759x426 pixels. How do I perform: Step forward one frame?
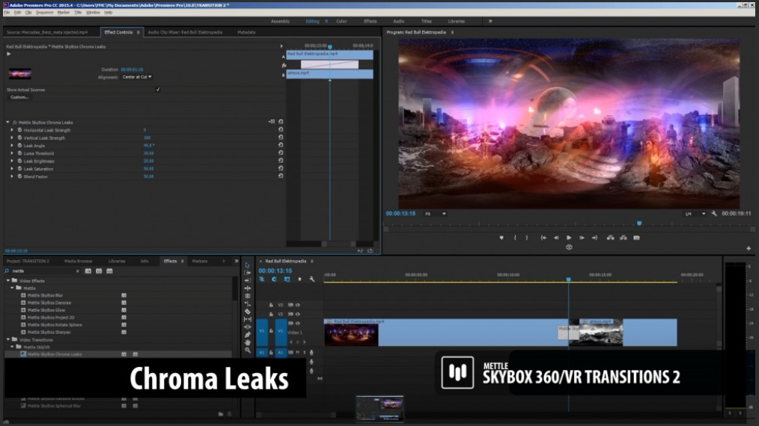pos(582,238)
